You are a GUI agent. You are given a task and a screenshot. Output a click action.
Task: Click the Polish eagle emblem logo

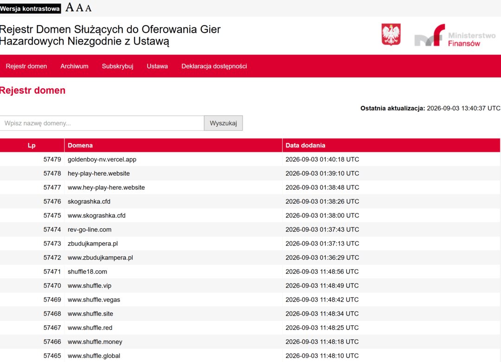[391, 34]
